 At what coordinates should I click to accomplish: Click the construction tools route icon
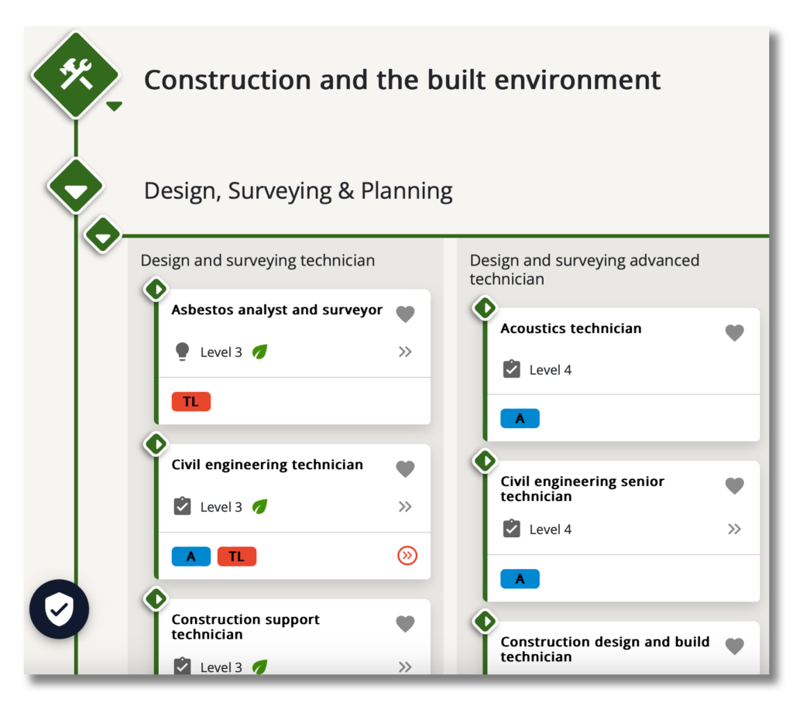pos(75,76)
